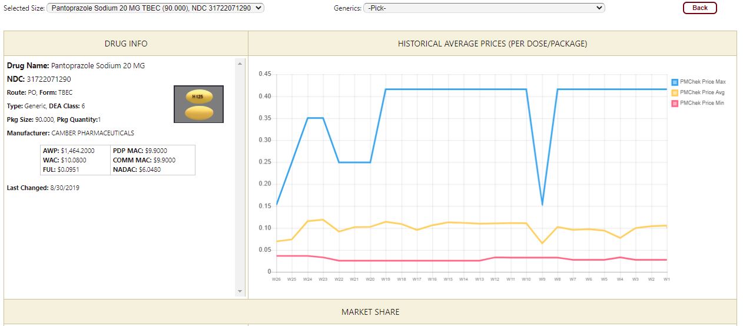
Task: Toggle PMChek Price Max legend item
Action: tap(702, 82)
